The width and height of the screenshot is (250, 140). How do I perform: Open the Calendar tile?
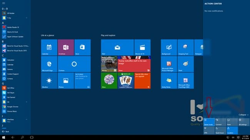(x=49, y=48)
